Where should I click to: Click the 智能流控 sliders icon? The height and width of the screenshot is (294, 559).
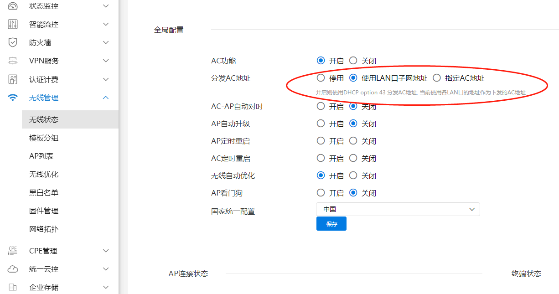pos(13,24)
